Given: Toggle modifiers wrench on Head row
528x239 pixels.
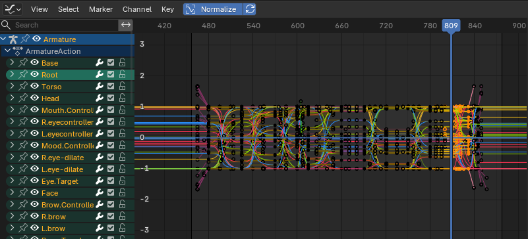Looking at the screenshot, I should 100,98.
